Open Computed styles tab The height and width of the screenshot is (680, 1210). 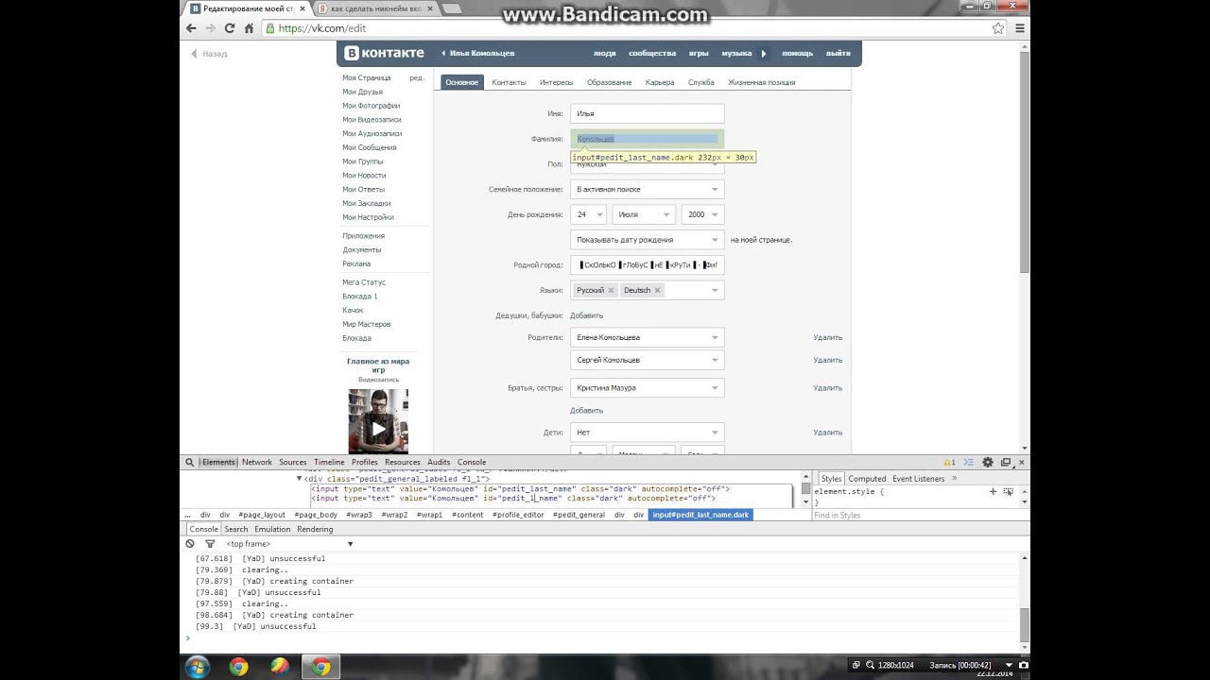867,479
